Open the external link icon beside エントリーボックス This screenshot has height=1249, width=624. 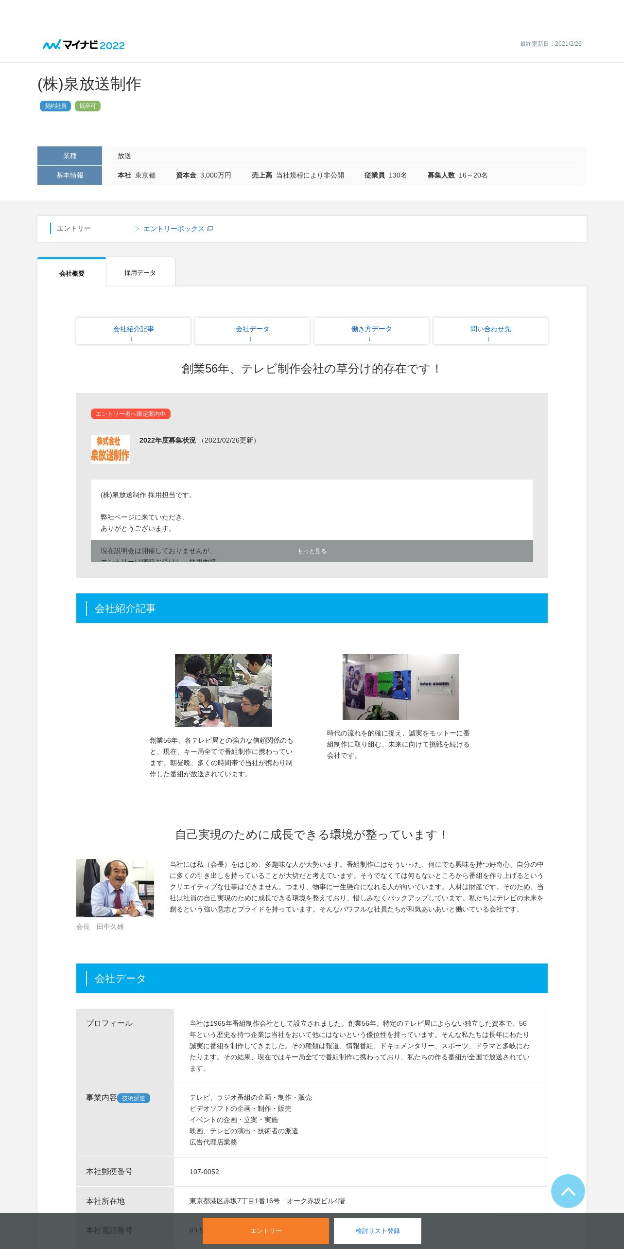210,229
